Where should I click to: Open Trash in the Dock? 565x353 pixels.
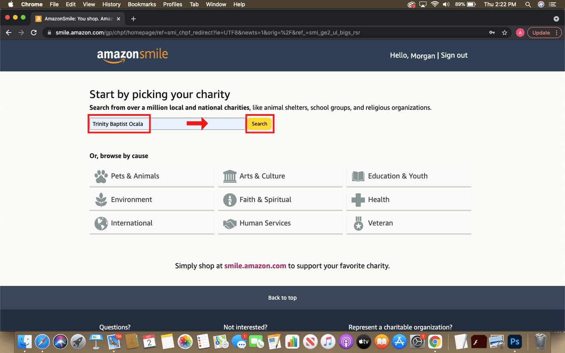click(540, 342)
